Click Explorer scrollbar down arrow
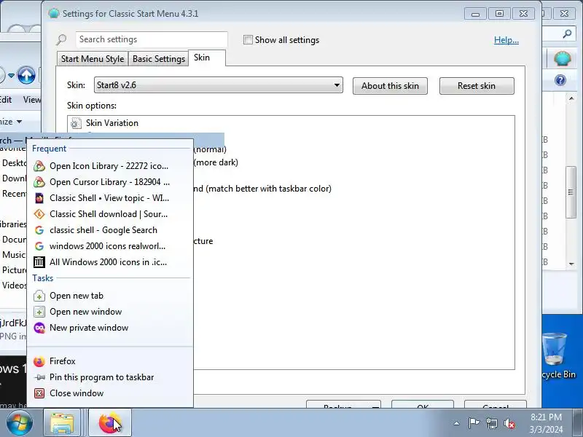This screenshot has height=437, width=583. pos(571,264)
